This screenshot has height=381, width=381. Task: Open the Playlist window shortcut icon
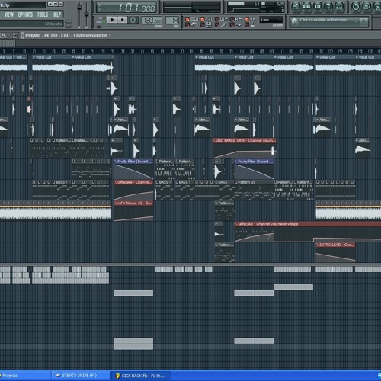296,6
